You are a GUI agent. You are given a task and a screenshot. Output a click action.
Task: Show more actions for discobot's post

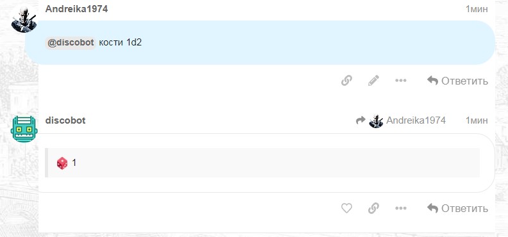coord(401,208)
